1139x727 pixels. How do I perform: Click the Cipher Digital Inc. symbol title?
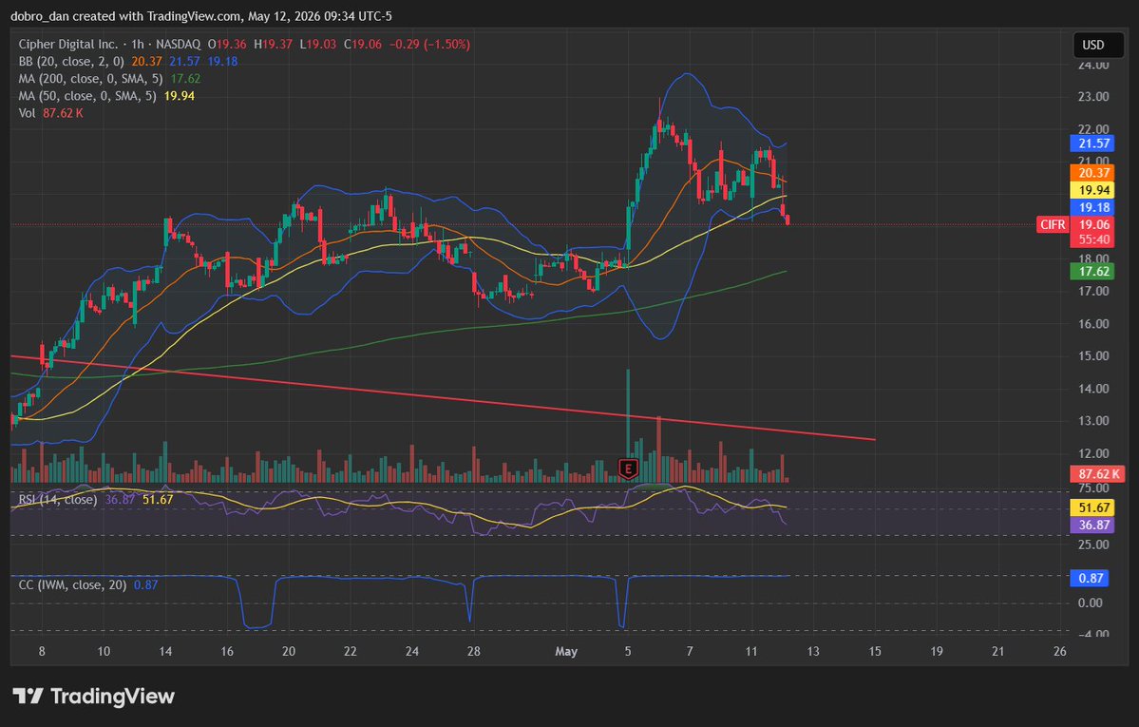(x=67, y=45)
